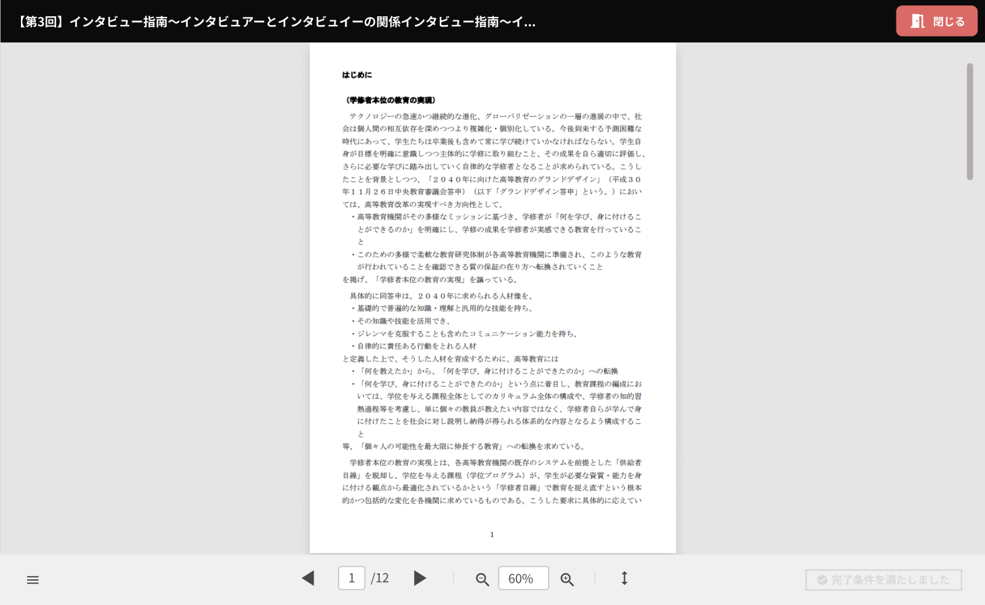
Task: Click the 60% zoom level field
Action: pos(523,578)
